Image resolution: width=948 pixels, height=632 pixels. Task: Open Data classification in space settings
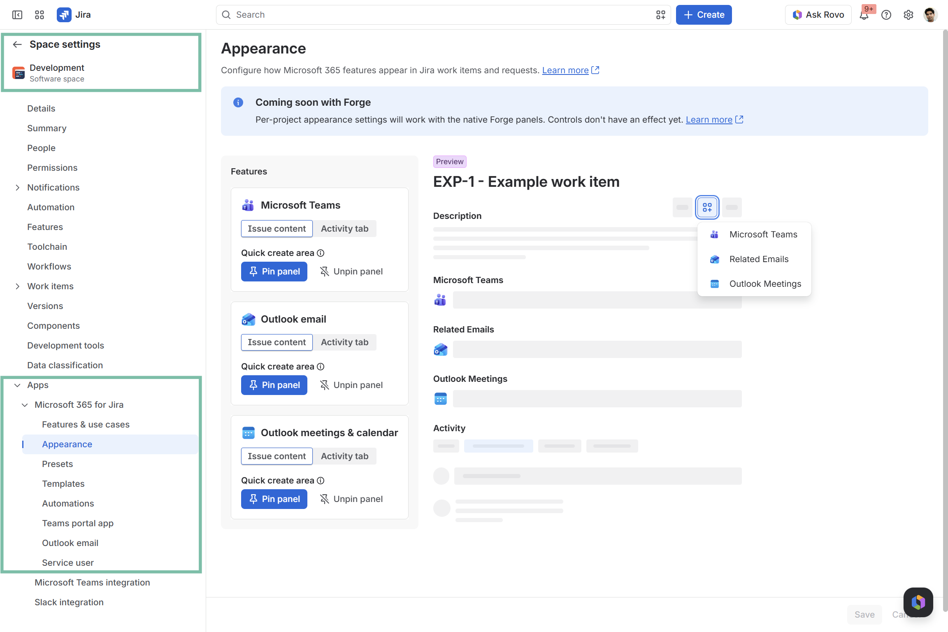[65, 365]
